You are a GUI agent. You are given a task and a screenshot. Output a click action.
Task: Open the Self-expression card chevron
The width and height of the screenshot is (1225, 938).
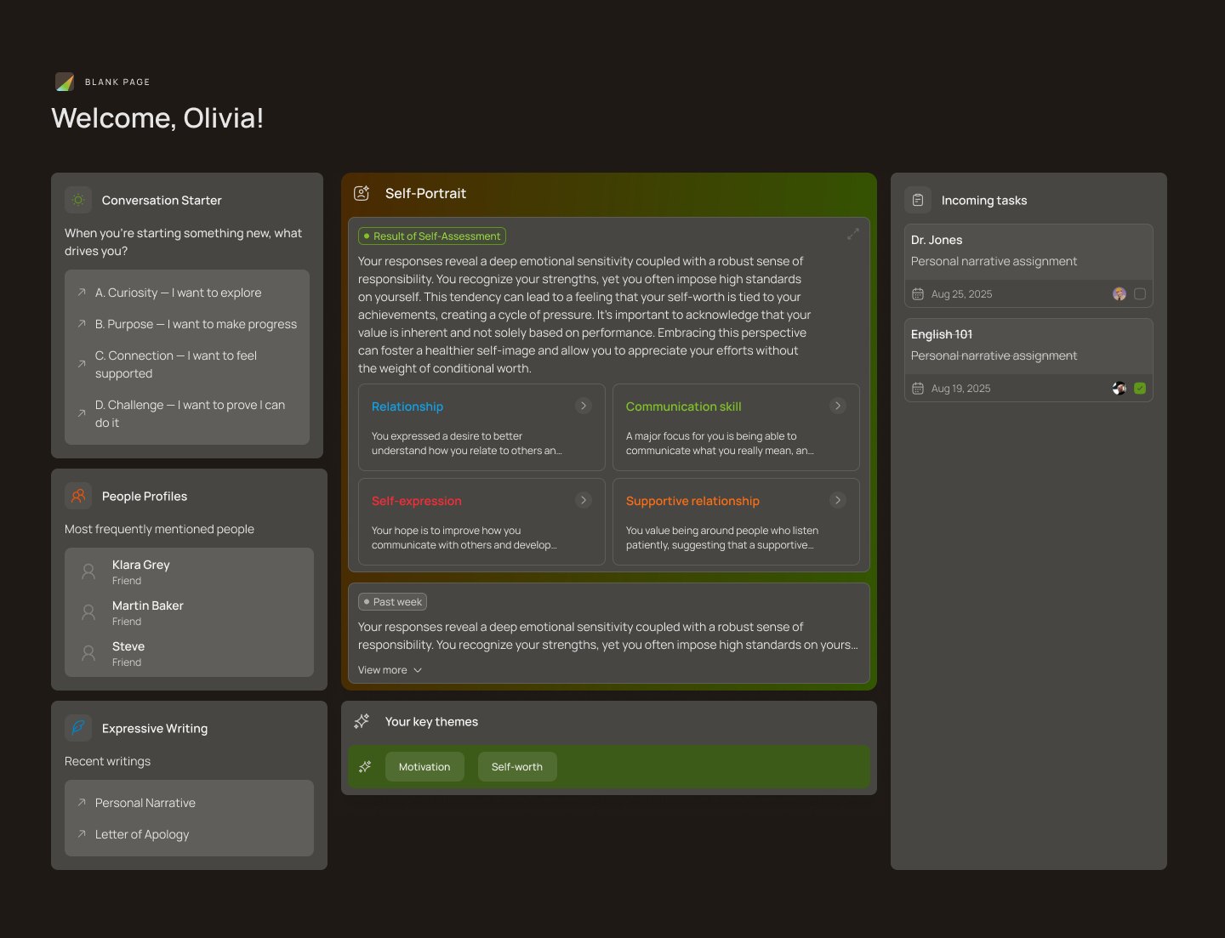click(584, 500)
